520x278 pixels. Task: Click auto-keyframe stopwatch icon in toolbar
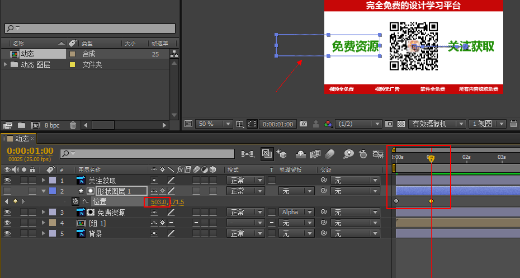[363, 154]
